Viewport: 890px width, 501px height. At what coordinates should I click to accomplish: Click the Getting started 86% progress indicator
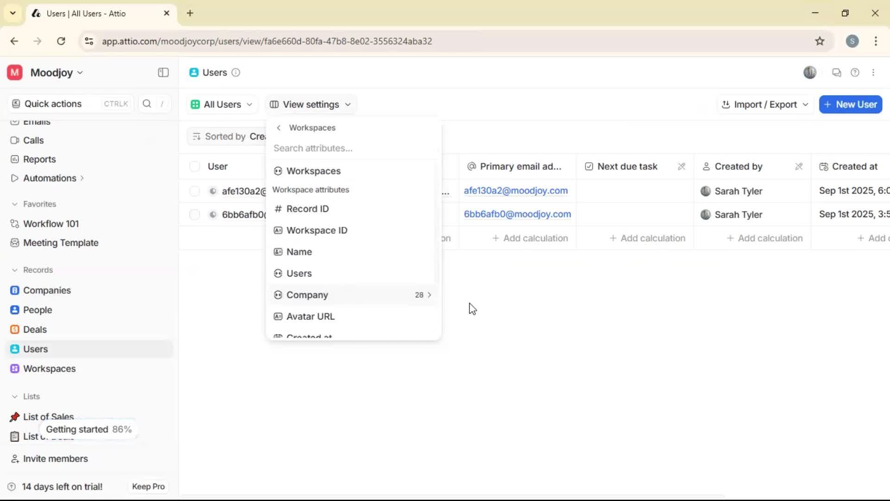pyautogui.click(x=89, y=429)
